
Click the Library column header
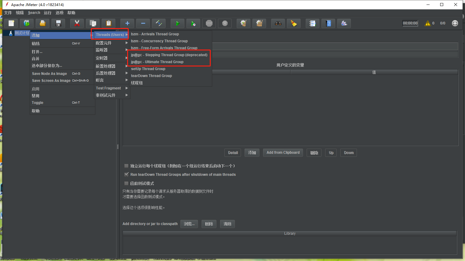290,234
